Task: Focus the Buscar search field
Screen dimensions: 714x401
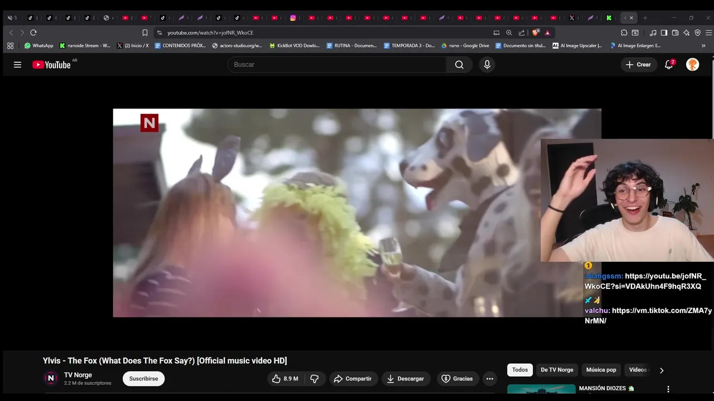Action: click(x=337, y=65)
